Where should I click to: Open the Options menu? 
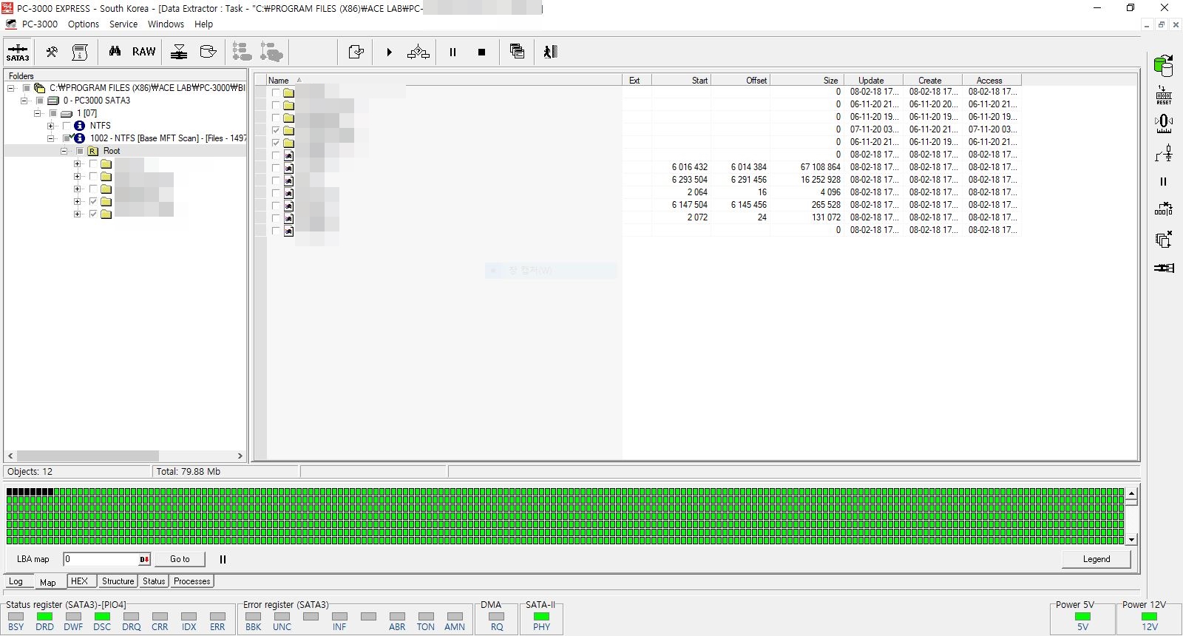coord(84,24)
